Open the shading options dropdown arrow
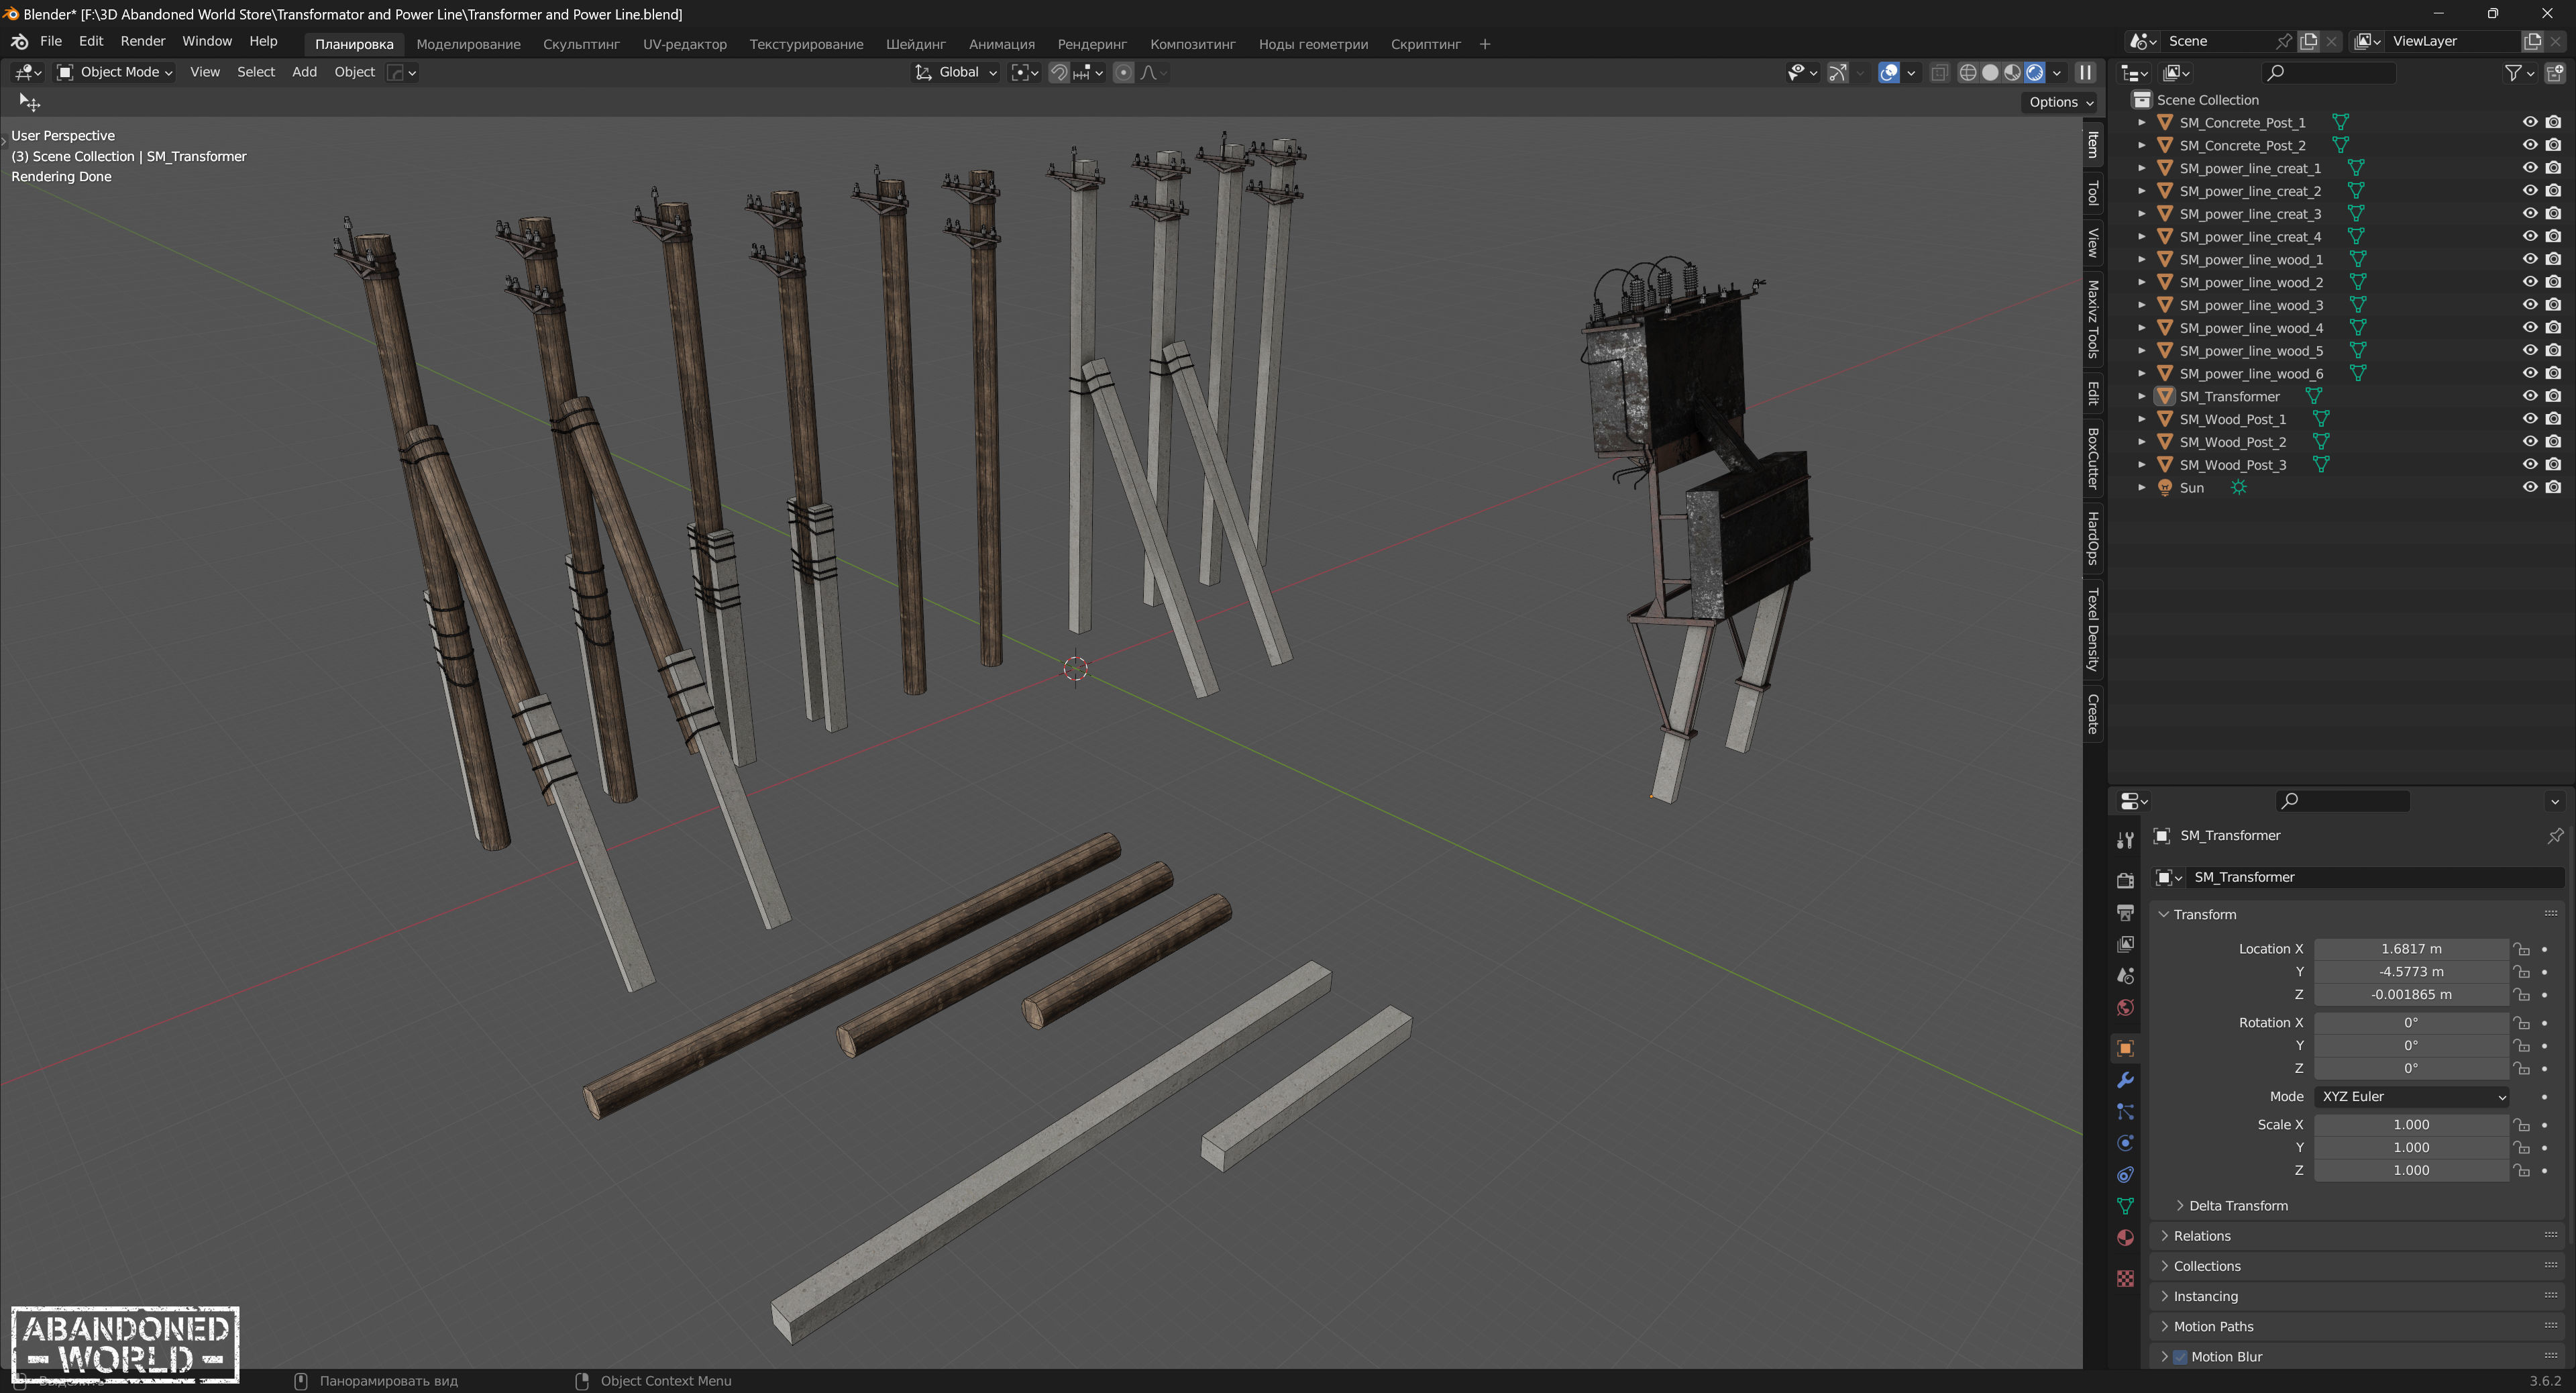Screen dimensions: 2576x1393 tap(2057, 72)
